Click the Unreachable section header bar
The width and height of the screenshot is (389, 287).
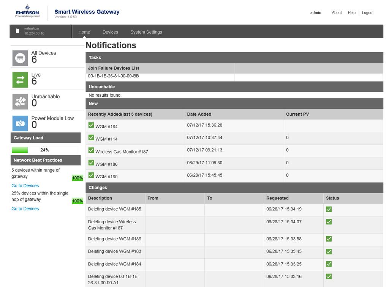click(234, 87)
